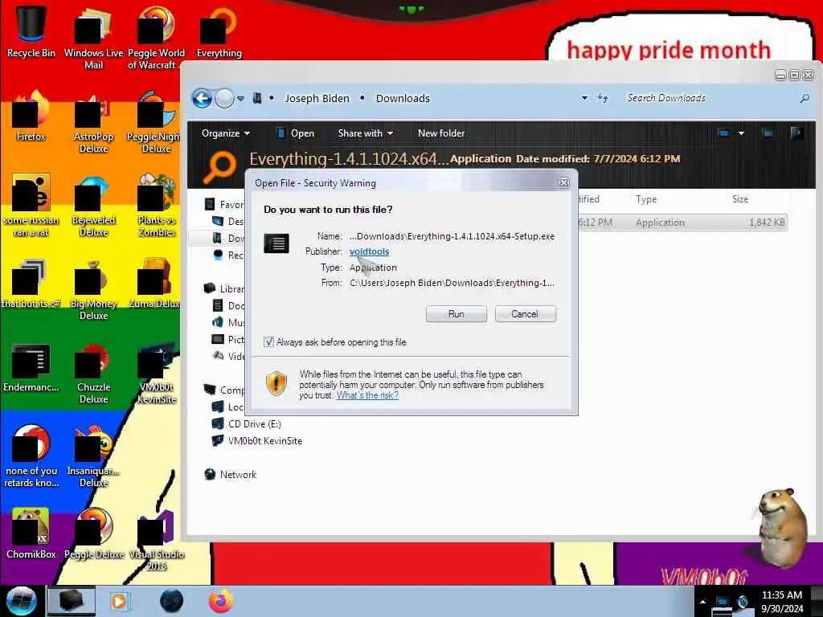
Task: Open the globe application taskbar icon
Action: point(172,601)
